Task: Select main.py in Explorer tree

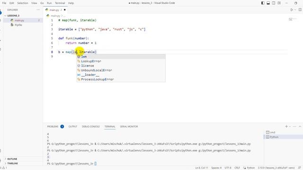Action: click(x=19, y=20)
